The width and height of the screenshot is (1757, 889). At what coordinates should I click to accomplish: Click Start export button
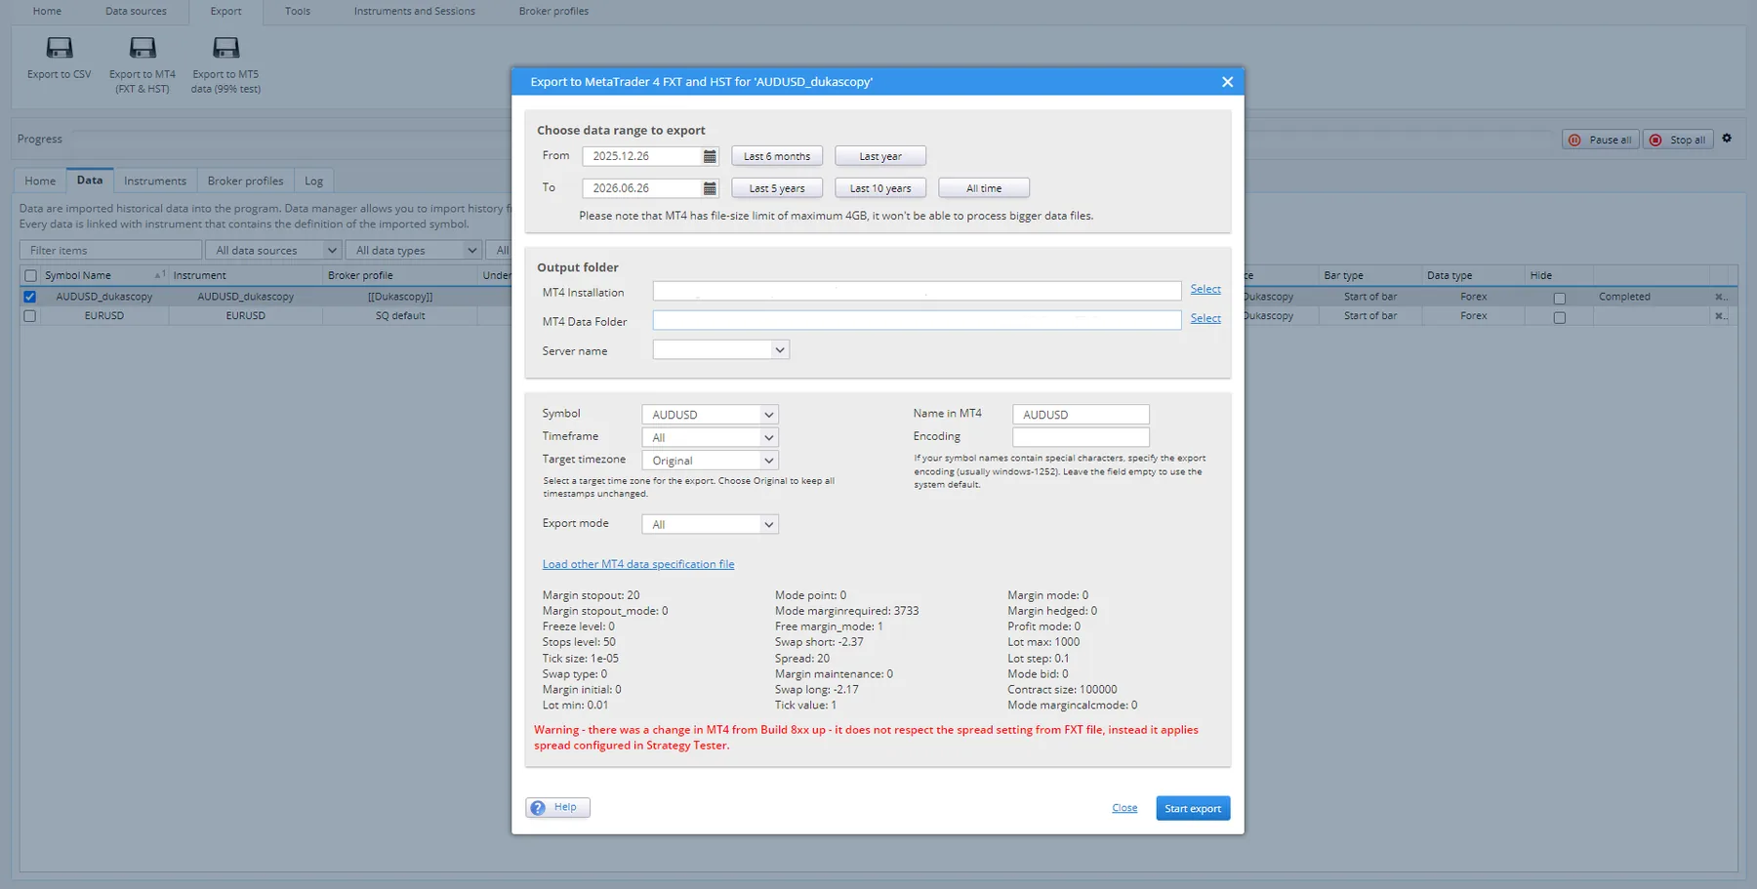[1193, 809]
